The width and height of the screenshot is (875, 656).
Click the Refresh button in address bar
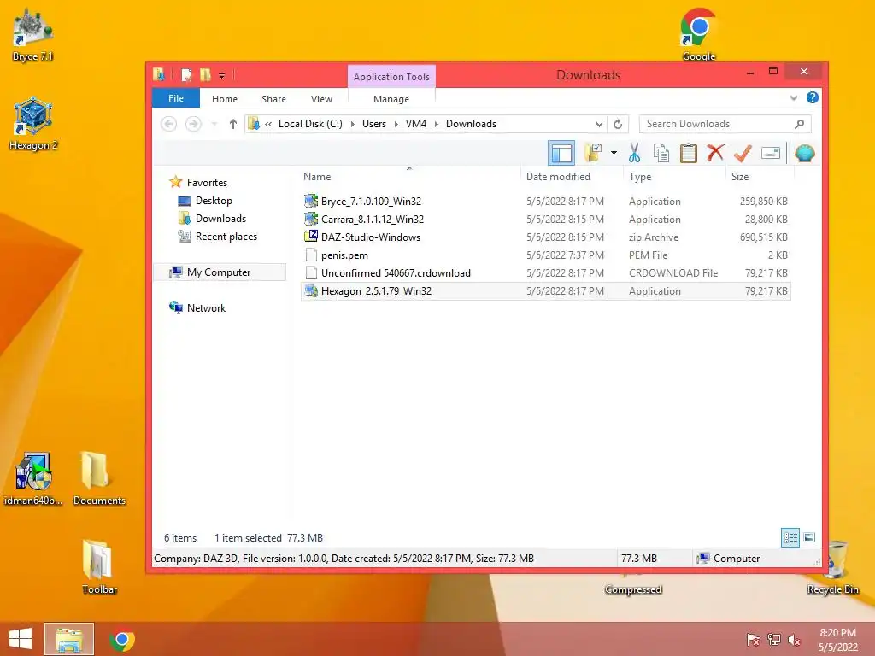point(618,124)
